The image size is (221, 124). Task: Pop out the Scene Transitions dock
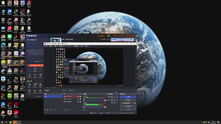(118, 94)
